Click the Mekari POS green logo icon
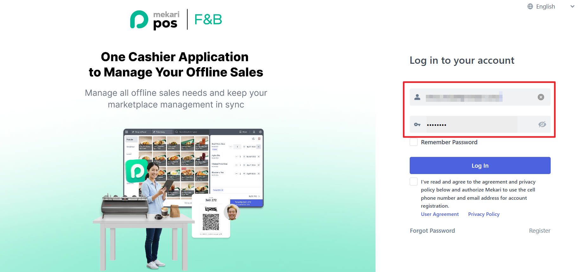Image resolution: width=583 pixels, height=272 pixels. coord(139,20)
